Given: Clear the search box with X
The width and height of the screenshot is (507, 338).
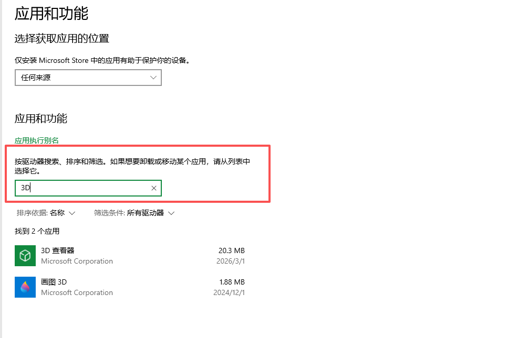Looking at the screenshot, I should click(x=154, y=188).
